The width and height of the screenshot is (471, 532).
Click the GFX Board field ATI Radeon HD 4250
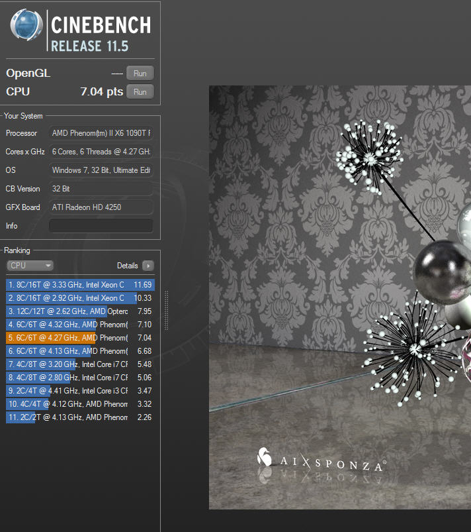tap(101, 207)
